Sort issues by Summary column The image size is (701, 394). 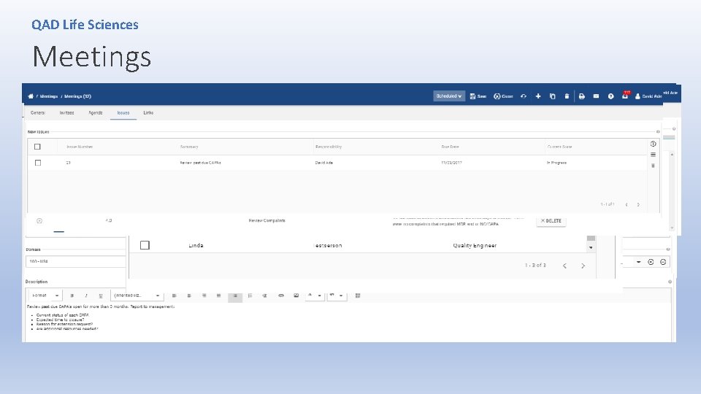[x=189, y=147]
